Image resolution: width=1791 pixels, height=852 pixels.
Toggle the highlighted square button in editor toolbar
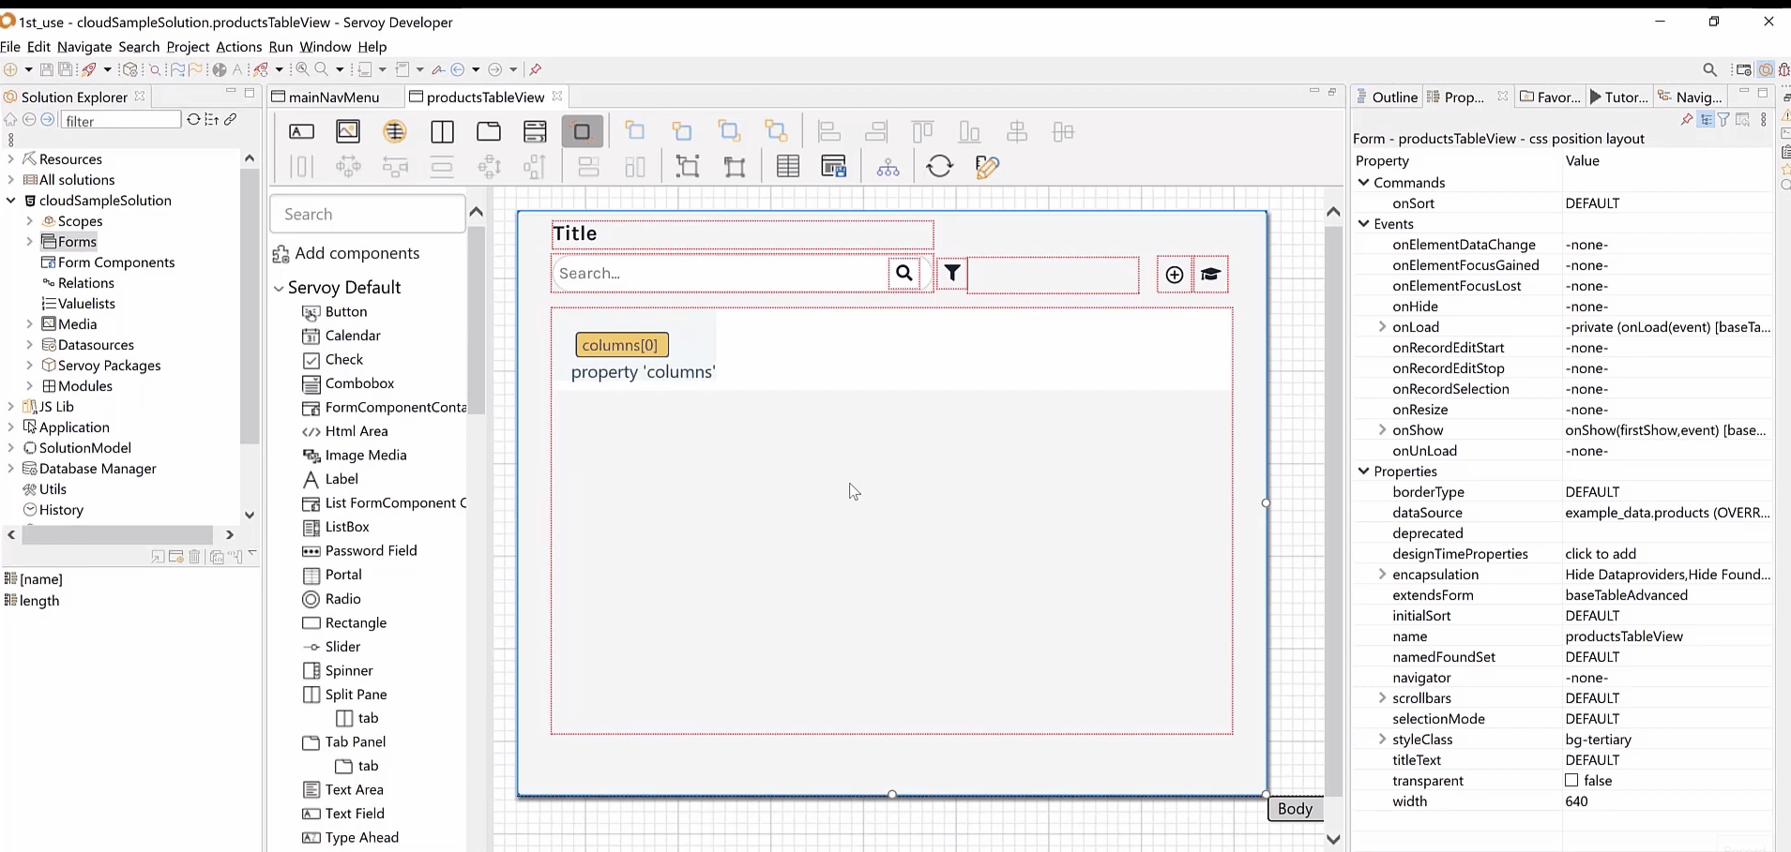tap(582, 132)
